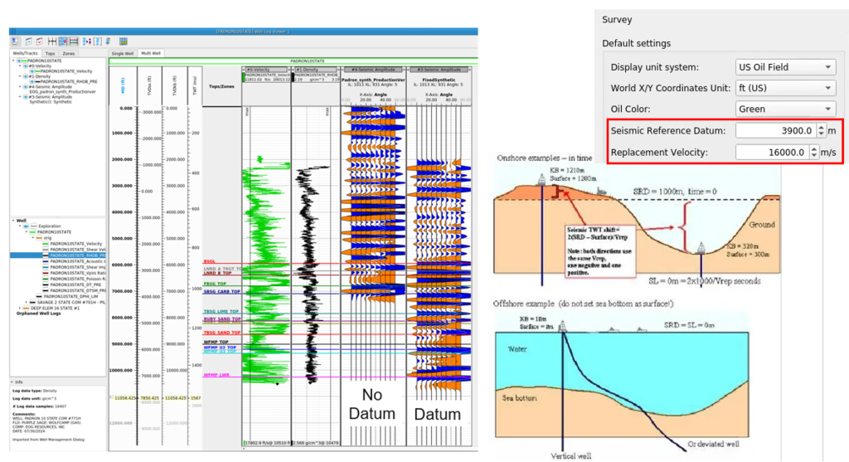This screenshot has width=849, height=462.
Task: Increase Seismic Reference Datum with up arrow
Action: pyautogui.click(x=821, y=127)
